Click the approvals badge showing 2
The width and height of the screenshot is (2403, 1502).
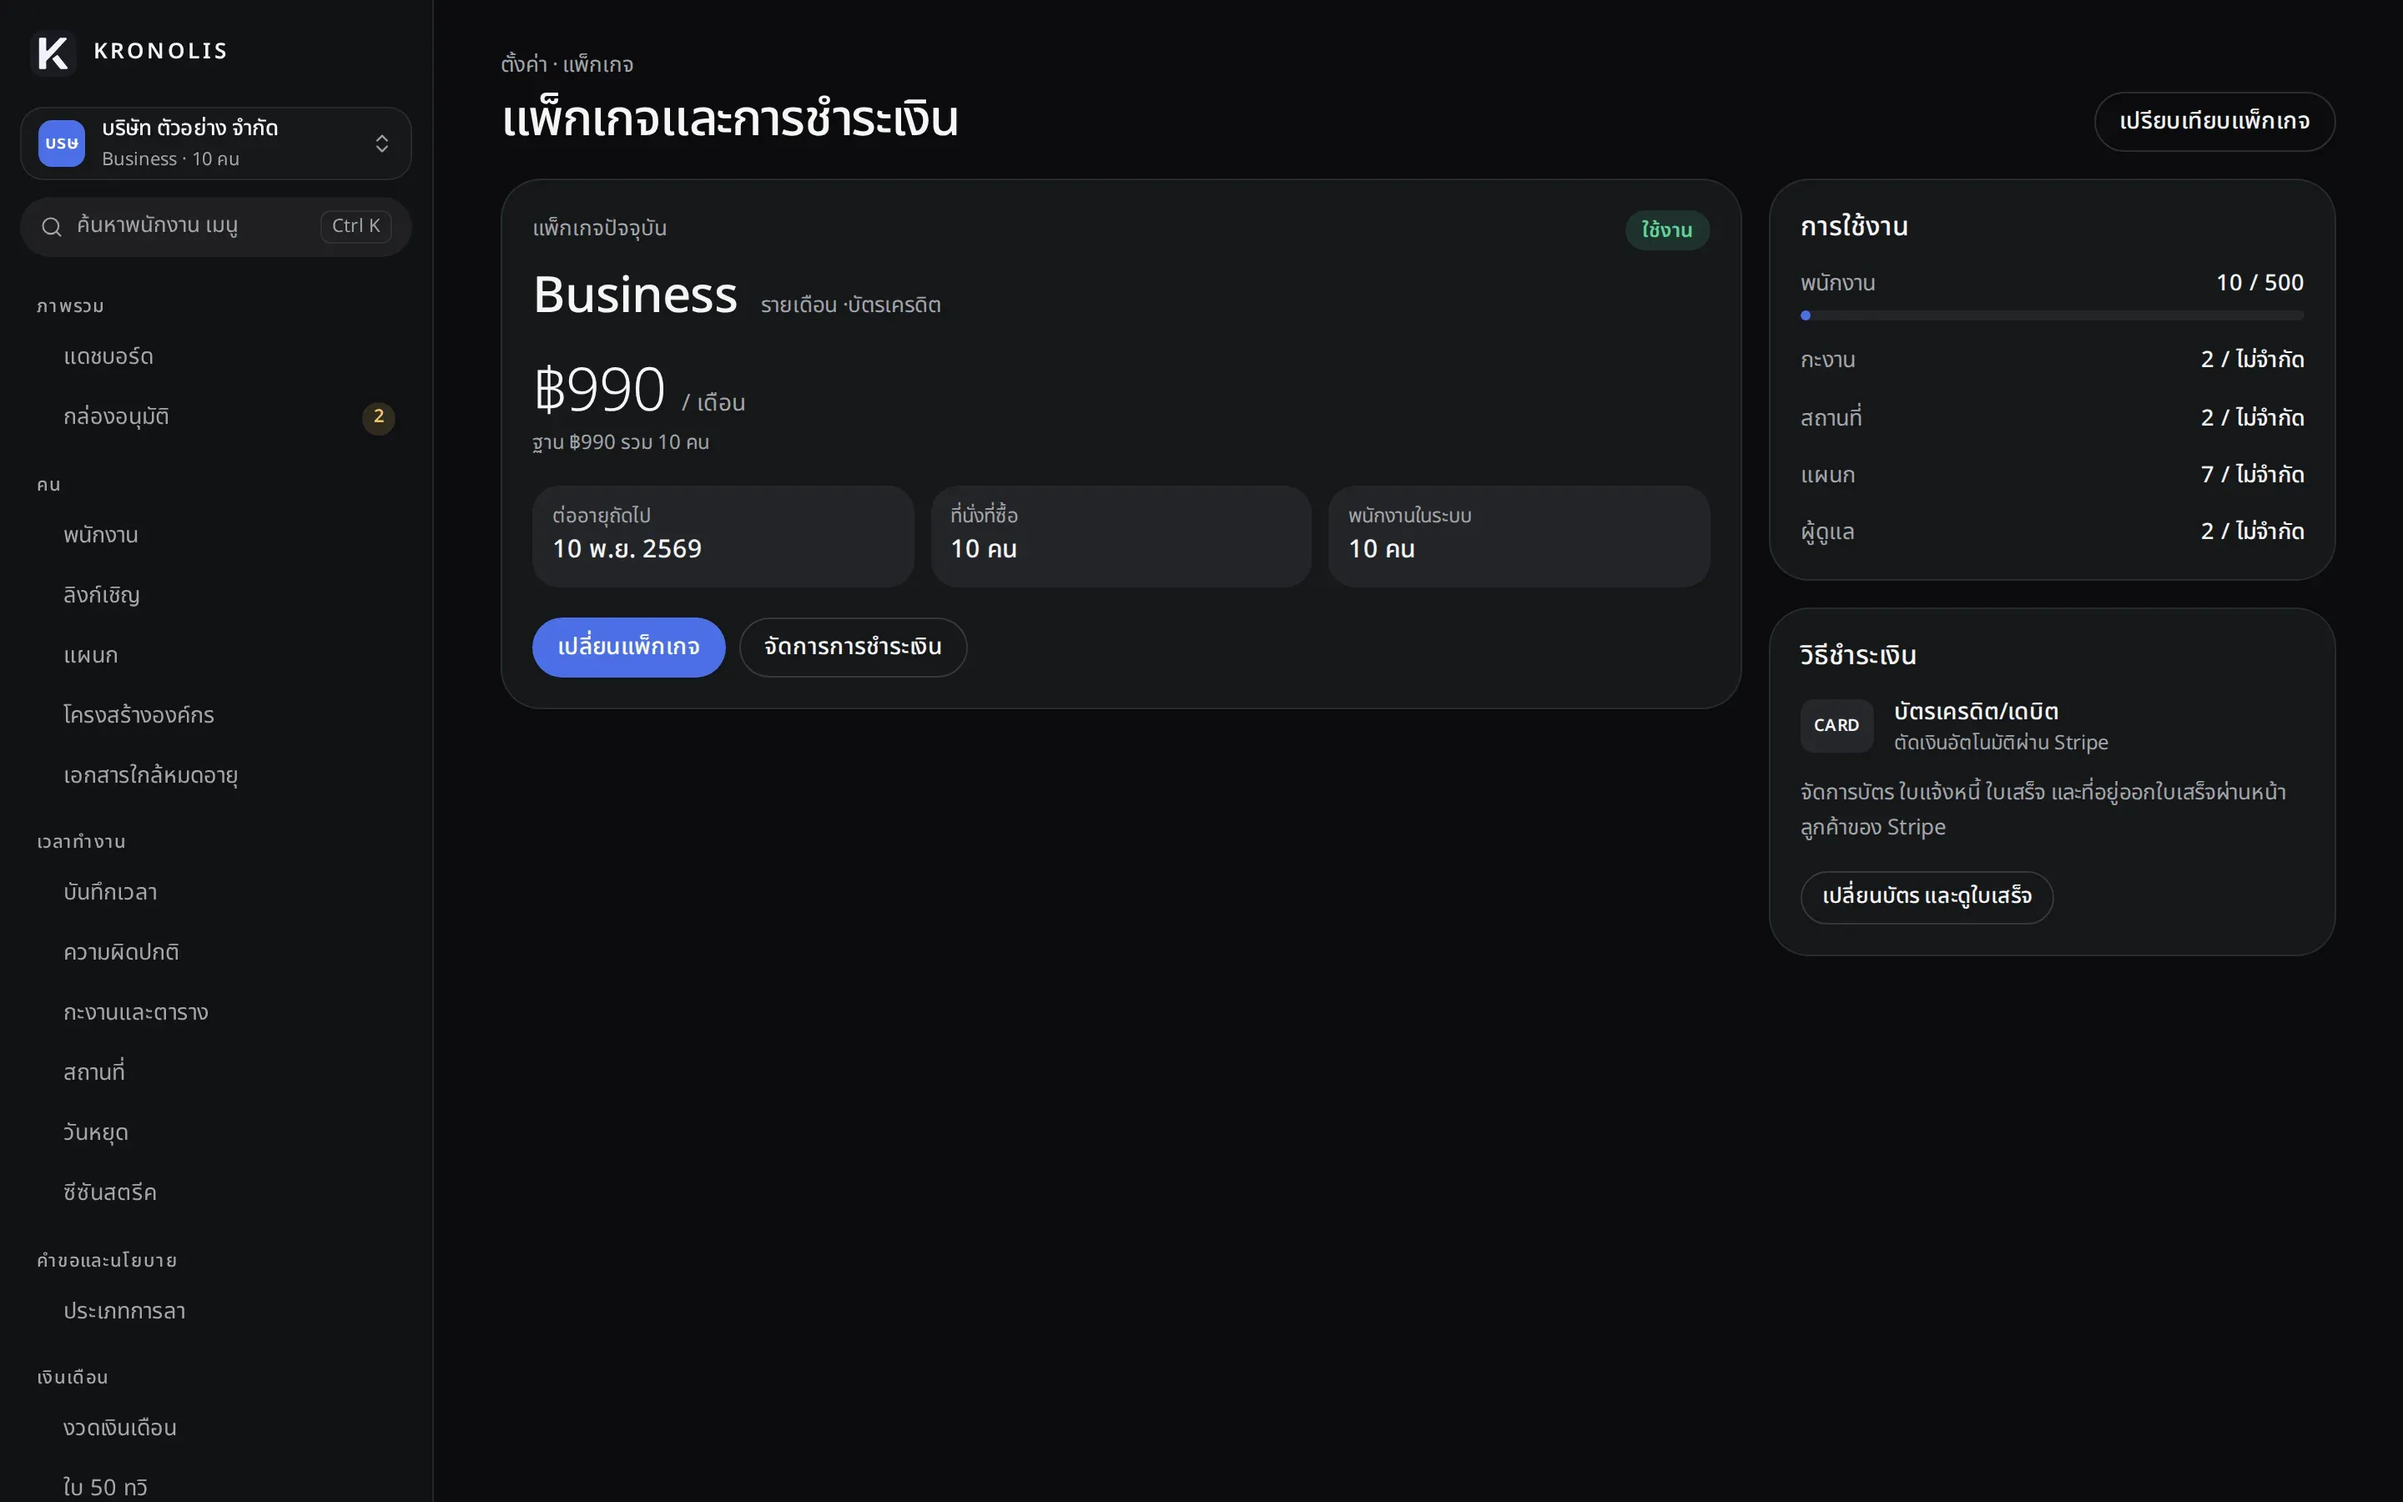tap(378, 417)
